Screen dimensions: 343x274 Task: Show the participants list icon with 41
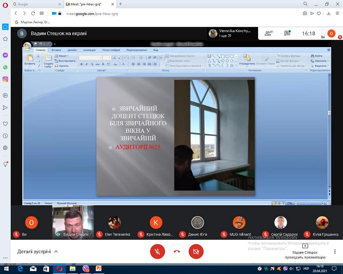pos(268,33)
